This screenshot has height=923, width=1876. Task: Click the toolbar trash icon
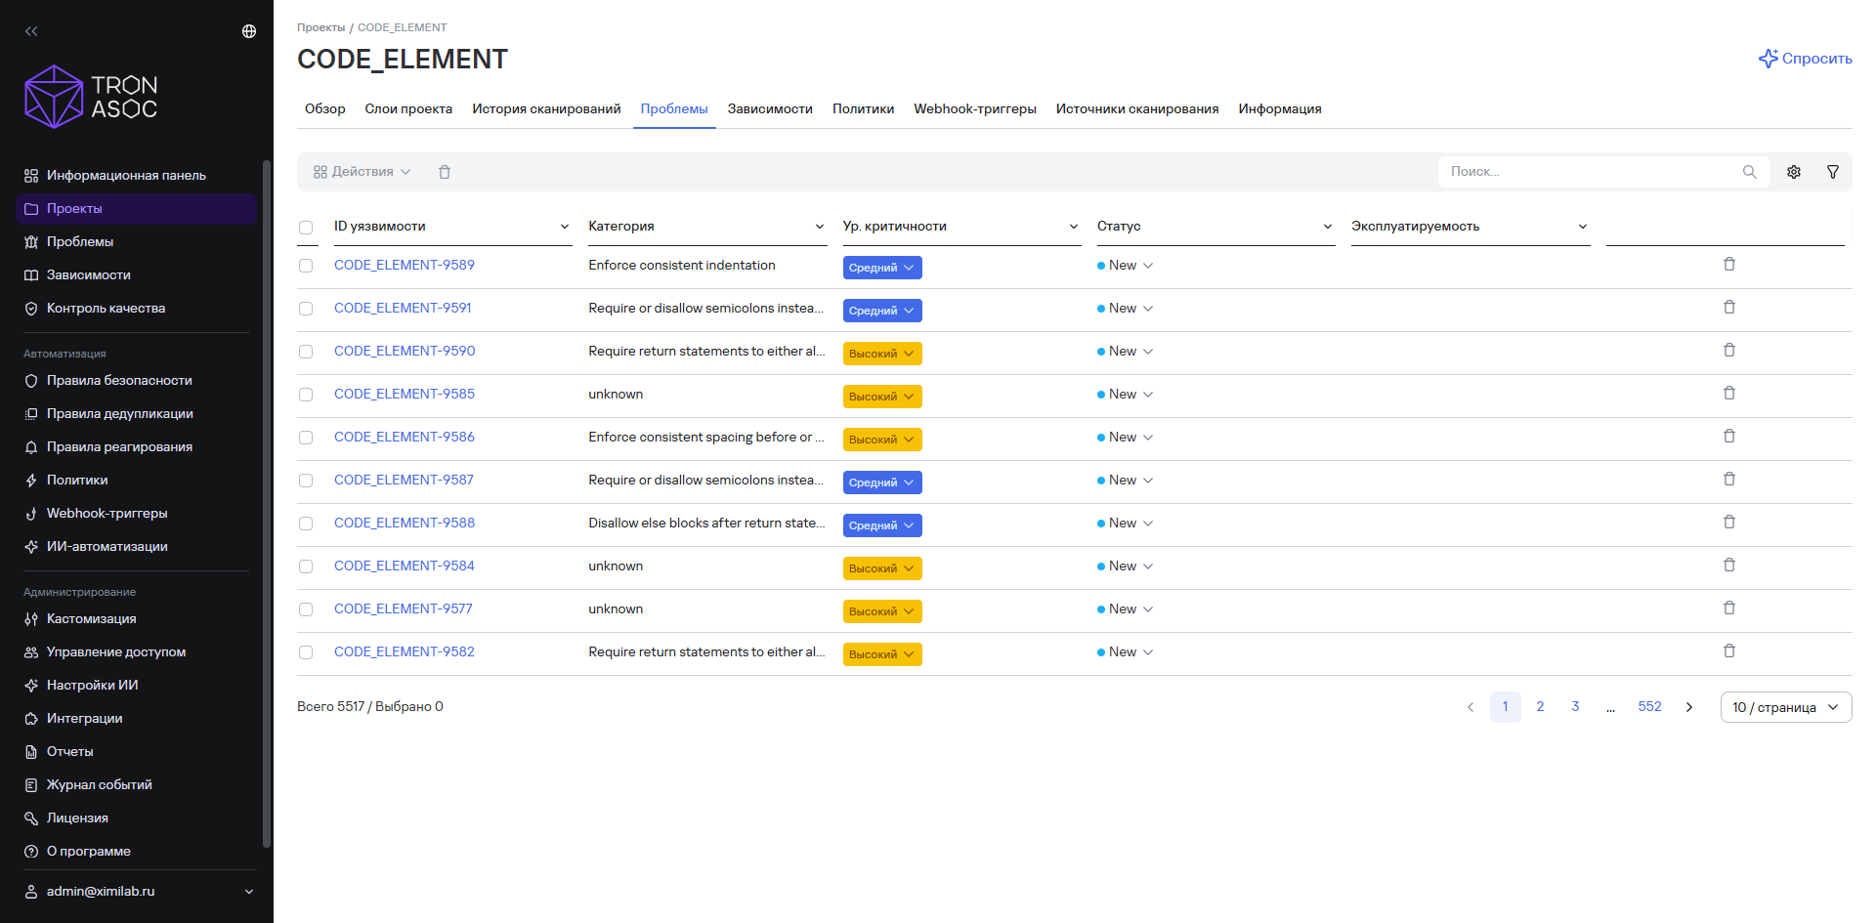point(445,172)
